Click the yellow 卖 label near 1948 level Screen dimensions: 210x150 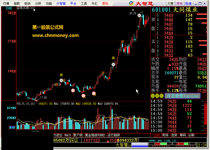coord(113,58)
